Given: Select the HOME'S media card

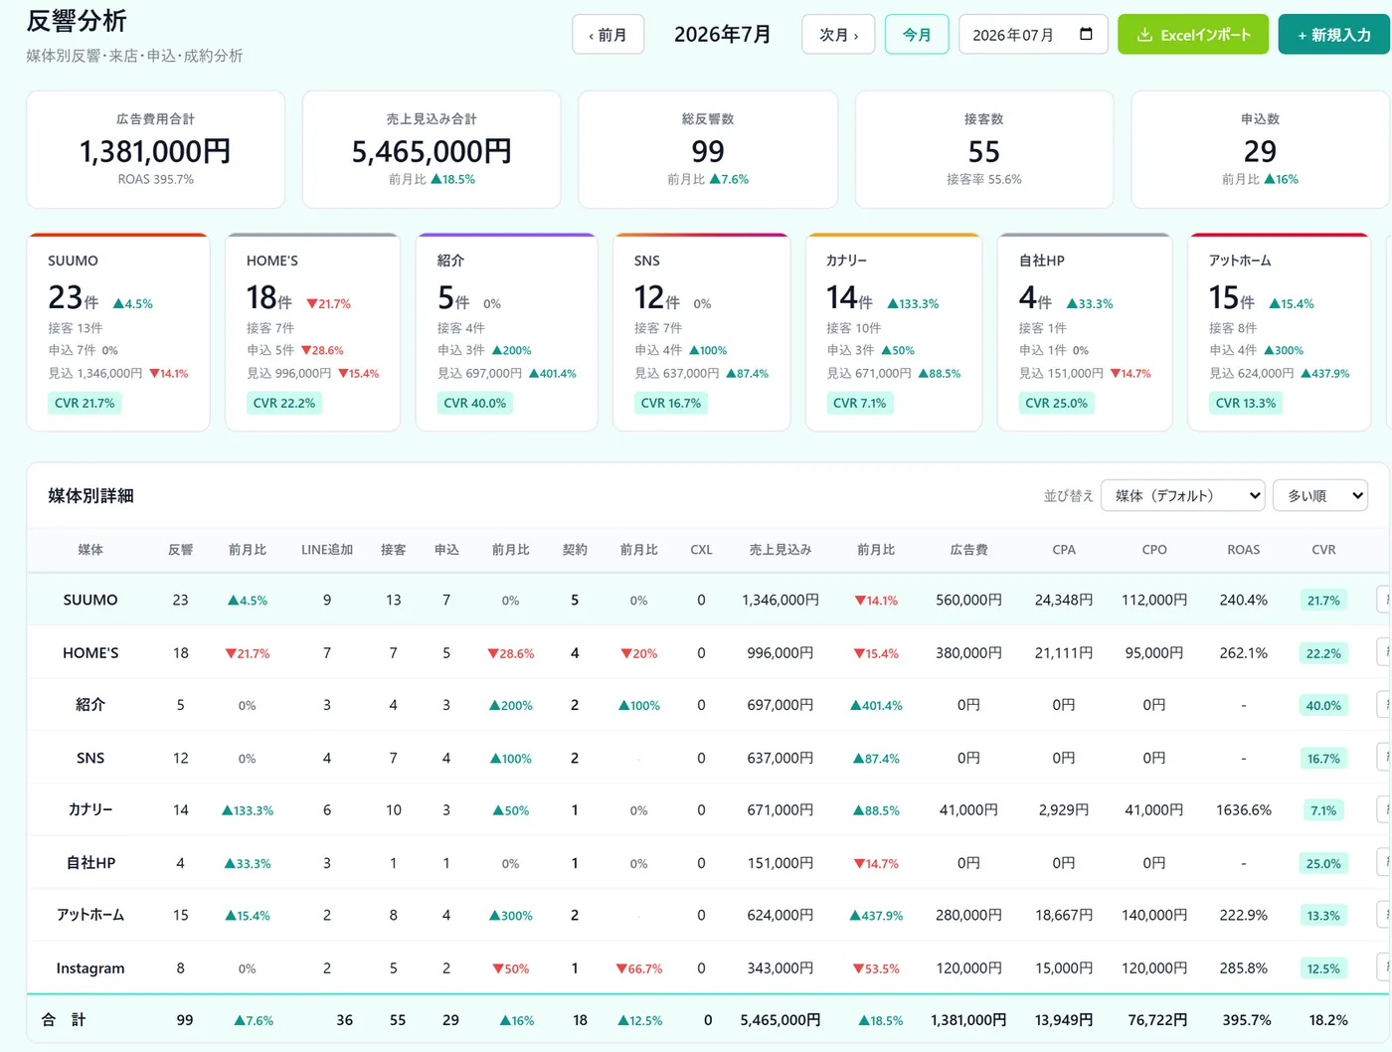Looking at the screenshot, I should click(x=313, y=332).
